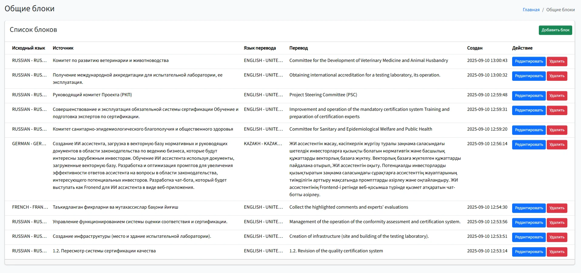Edit the Project Steering Committee row
Viewport: 581px width, 273px height.
pos(529,96)
